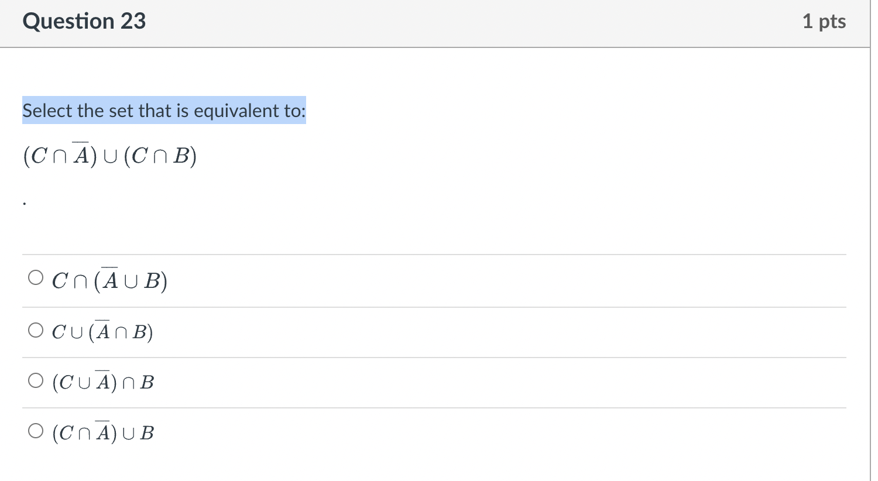
Task: Click the highlighted instruction text
Action: [164, 111]
